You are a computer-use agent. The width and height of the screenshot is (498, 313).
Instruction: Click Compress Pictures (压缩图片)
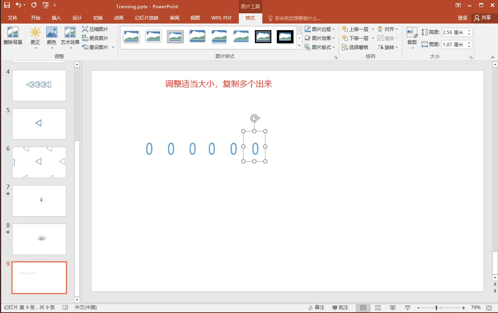pos(95,29)
